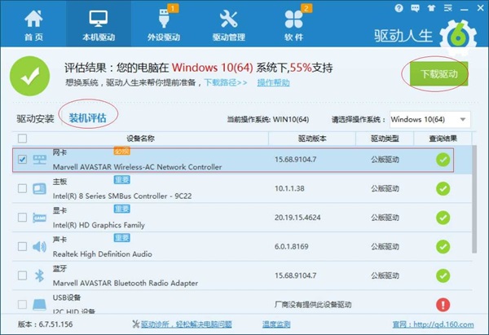Viewport: 489px width, 335px height.
Task: Check the Marvell Bluetooth Radio Adapter checkbox
Action: (x=22, y=275)
